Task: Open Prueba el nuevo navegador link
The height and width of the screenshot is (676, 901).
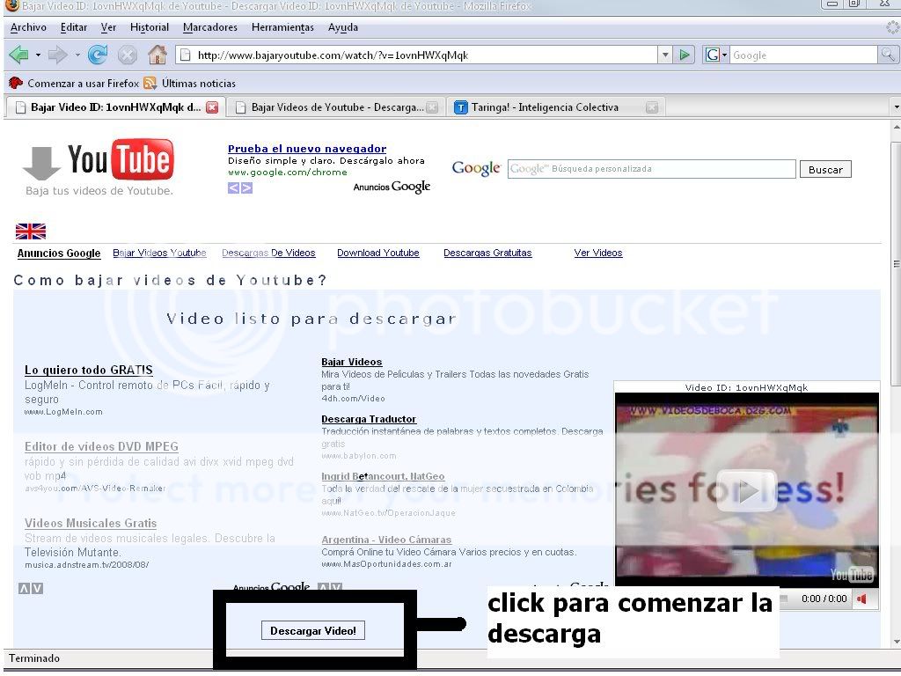Action: pos(307,149)
